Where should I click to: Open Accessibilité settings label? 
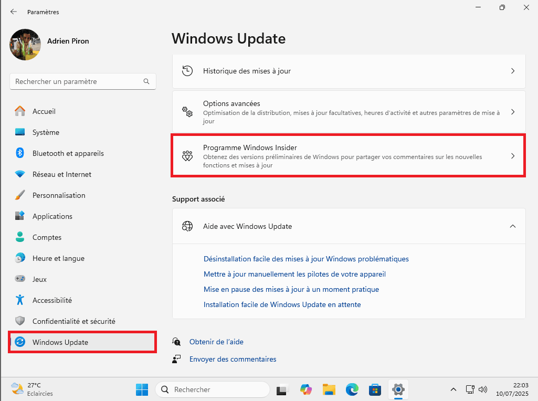coord(52,300)
